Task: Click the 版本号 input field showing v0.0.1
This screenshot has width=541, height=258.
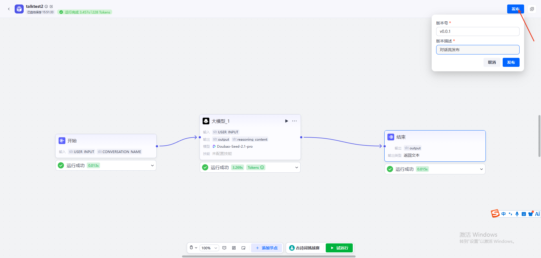Action: click(x=478, y=31)
